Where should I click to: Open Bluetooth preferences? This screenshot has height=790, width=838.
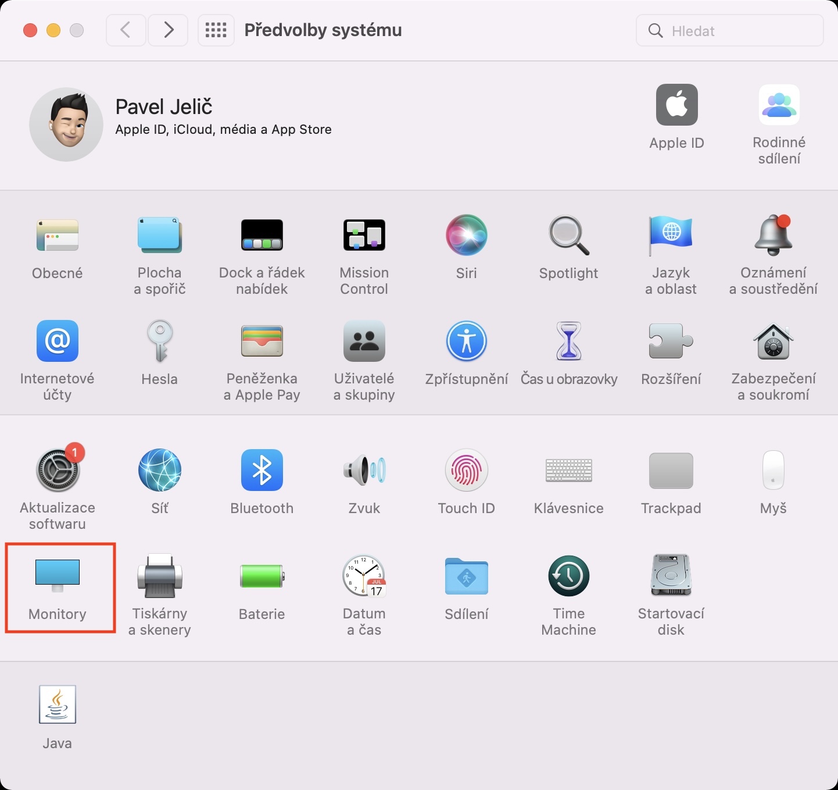(262, 470)
